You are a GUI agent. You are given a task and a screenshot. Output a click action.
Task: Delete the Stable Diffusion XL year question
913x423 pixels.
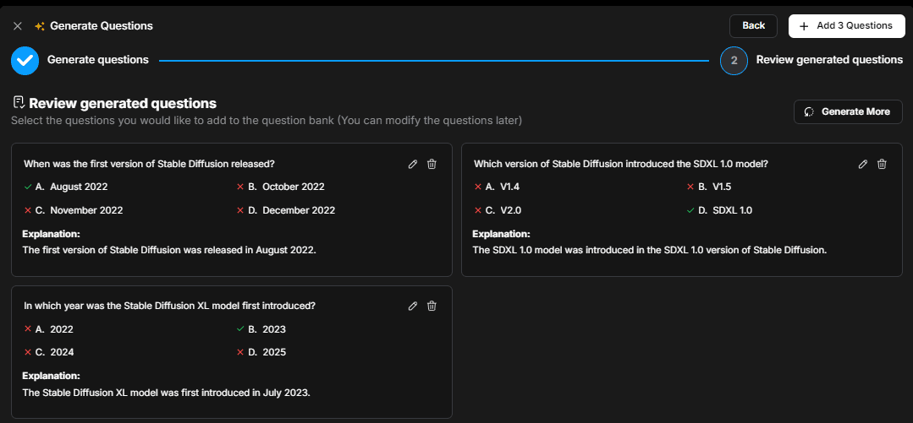click(x=432, y=306)
